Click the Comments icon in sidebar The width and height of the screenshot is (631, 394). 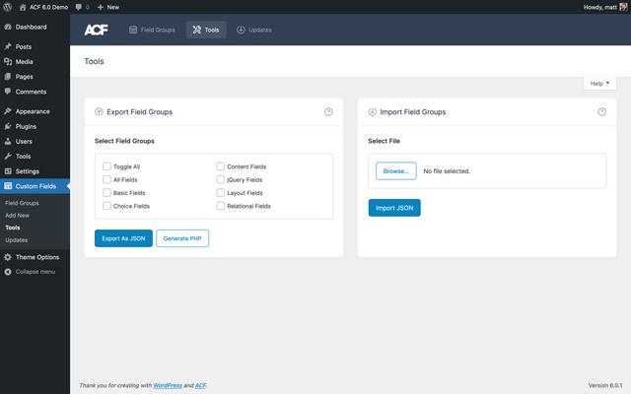click(8, 92)
